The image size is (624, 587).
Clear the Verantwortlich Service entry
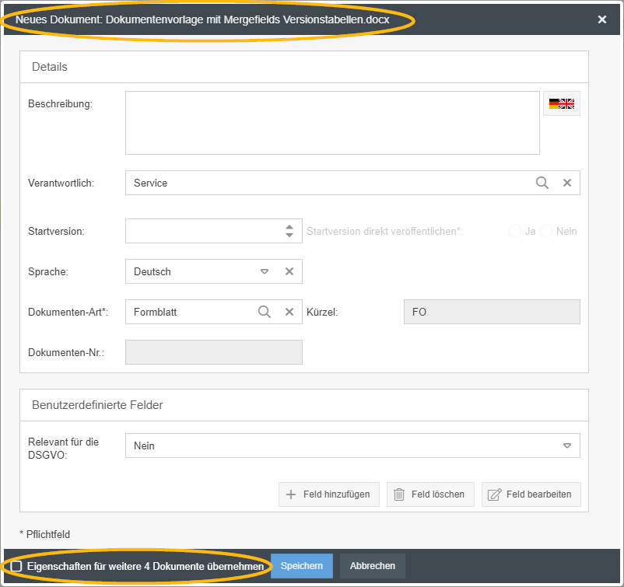click(x=567, y=183)
